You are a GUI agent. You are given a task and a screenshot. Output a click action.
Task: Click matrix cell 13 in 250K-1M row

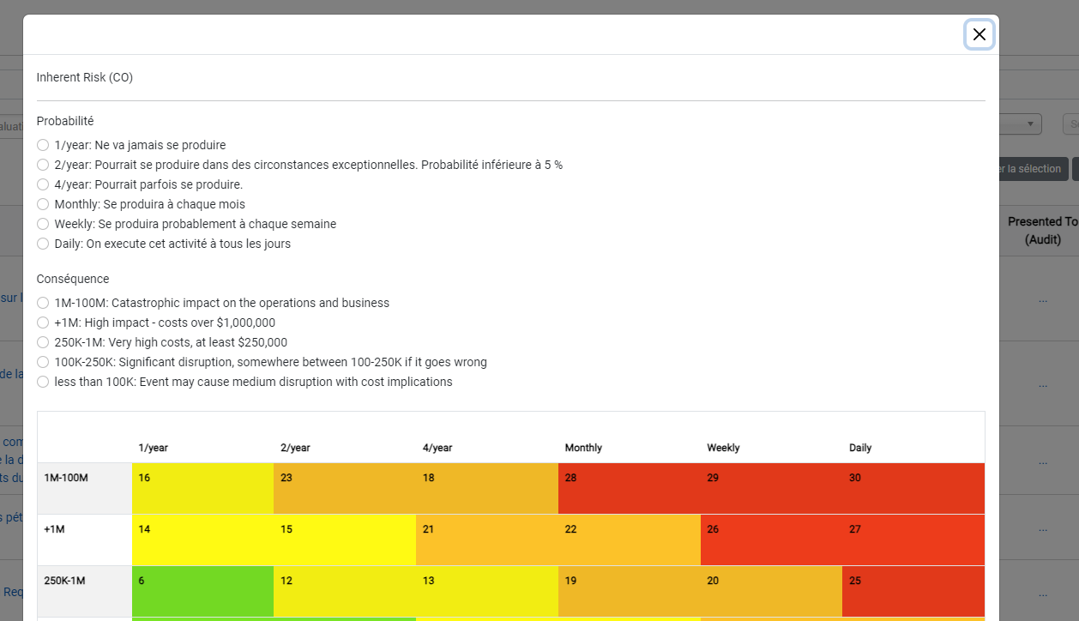[487, 591]
